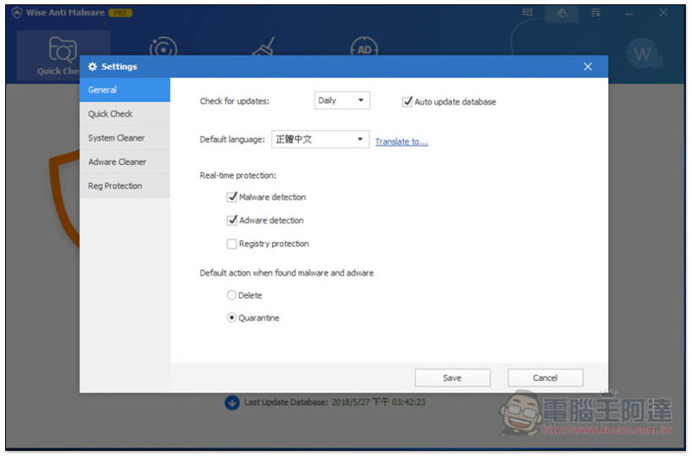Click the blue database update arrow icon
The image size is (691, 456).
coord(231,402)
